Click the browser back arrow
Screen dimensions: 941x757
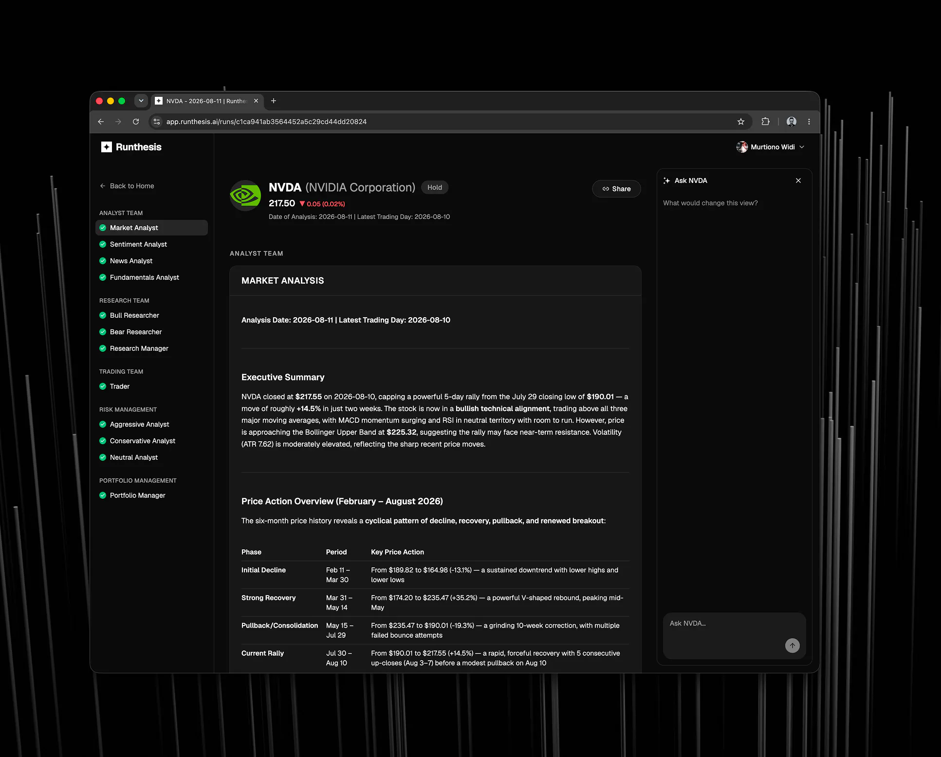101,122
